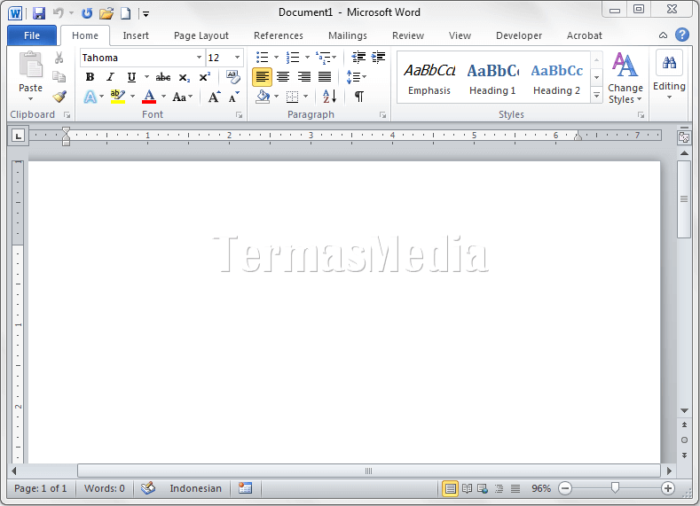This screenshot has height=506, width=700.
Task: Open the File tab
Action: click(32, 35)
